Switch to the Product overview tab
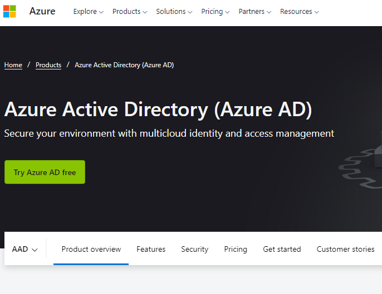382x294 pixels. click(91, 250)
